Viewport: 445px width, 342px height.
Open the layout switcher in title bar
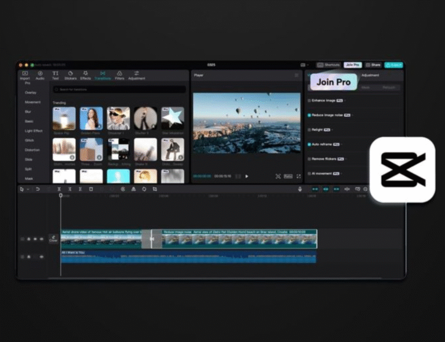304,65
